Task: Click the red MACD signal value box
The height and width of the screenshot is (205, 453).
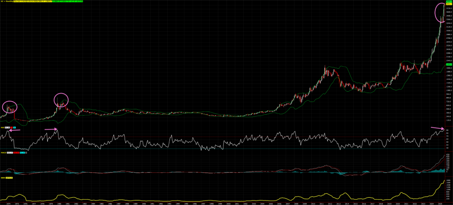Action: (x=16, y=153)
